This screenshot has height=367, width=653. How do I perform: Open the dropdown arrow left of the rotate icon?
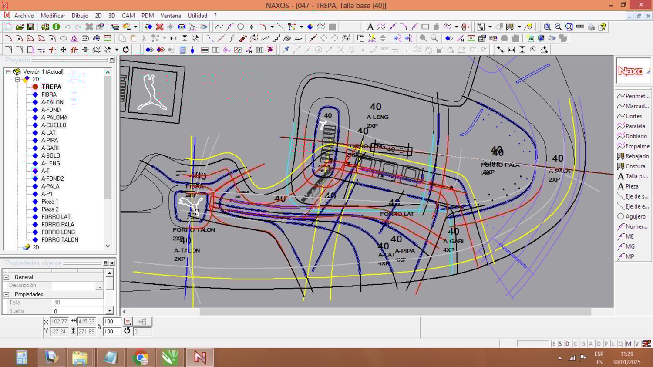(x=117, y=50)
